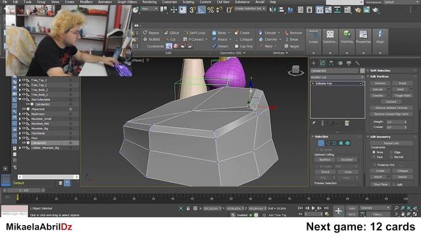Open the Create Selection Set dropdown

250,9
